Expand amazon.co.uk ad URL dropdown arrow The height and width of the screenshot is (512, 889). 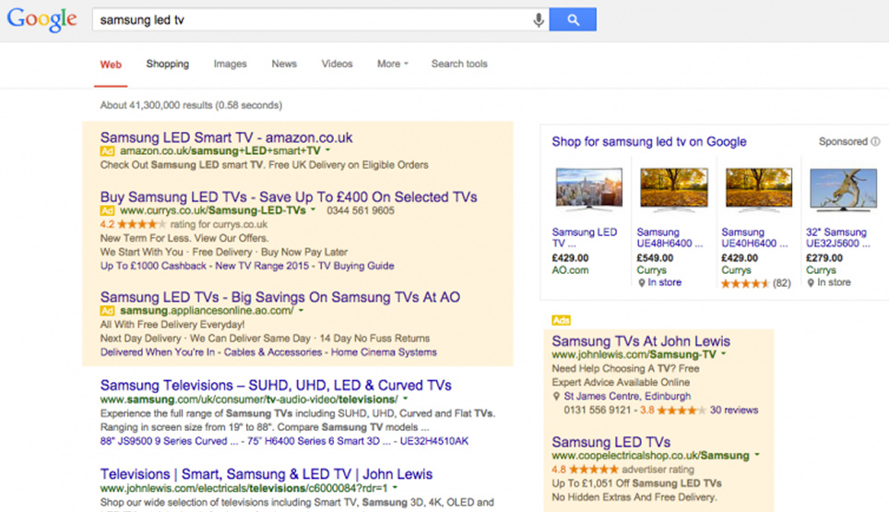click(327, 150)
